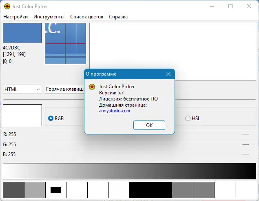Click the |0, 0| distance text
The image size is (259, 201).
pos(8,61)
